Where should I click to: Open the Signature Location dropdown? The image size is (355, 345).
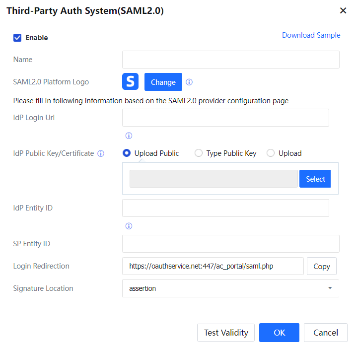pos(230,288)
